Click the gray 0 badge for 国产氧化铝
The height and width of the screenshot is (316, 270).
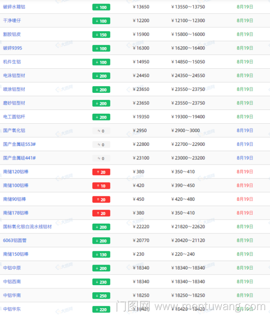pyautogui.click(x=101, y=131)
